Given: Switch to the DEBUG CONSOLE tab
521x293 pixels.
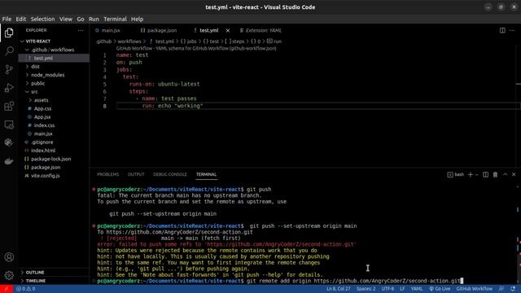Looking at the screenshot, I should tap(170, 174).
